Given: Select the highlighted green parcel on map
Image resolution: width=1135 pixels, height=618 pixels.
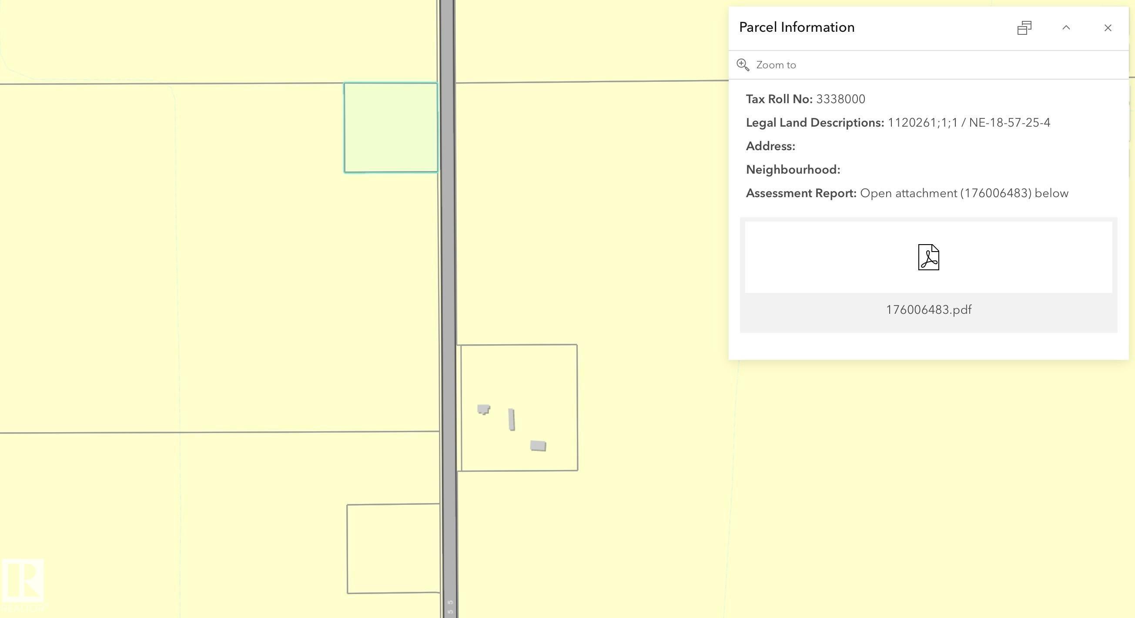Looking at the screenshot, I should click(391, 128).
